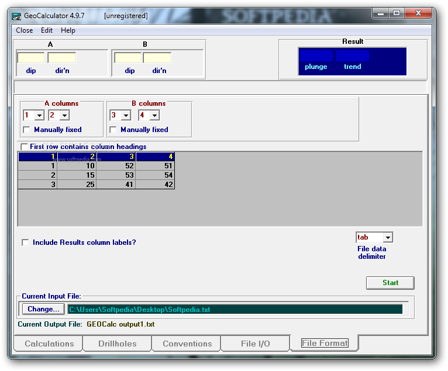
Task: Enable Manually fixed under B columns
Action: pyautogui.click(x=113, y=130)
